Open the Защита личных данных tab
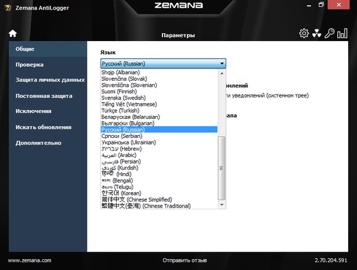 (x=48, y=80)
